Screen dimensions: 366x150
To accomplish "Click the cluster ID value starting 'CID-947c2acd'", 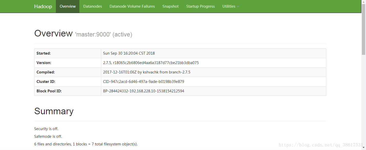I will pos(144,82).
